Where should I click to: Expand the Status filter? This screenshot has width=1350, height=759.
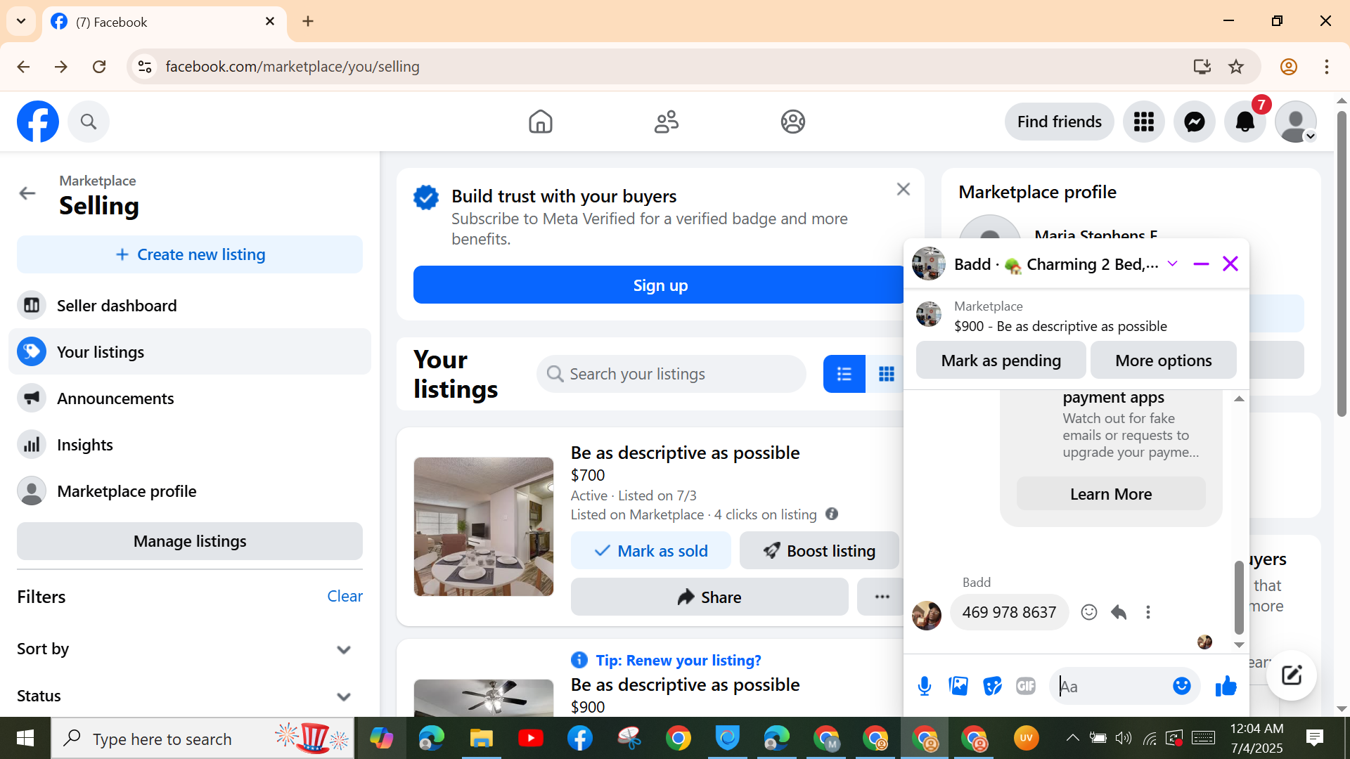(x=343, y=696)
